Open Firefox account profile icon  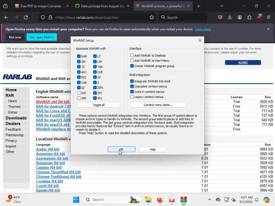pyautogui.click(x=240, y=17)
